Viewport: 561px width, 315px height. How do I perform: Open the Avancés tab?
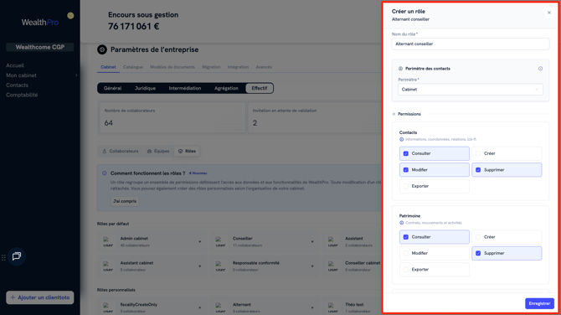pos(264,67)
